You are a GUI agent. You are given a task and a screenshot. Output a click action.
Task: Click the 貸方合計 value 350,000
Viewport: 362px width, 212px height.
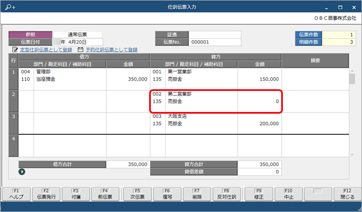click(260, 164)
